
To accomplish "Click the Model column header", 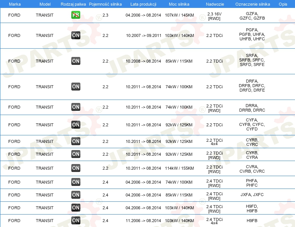I will point(45,4).
